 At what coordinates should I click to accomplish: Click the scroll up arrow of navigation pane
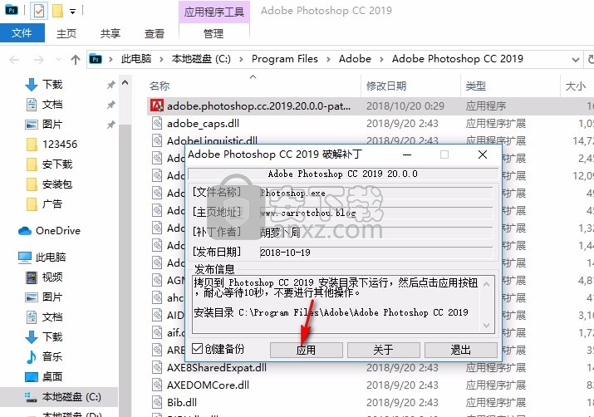tap(125, 82)
